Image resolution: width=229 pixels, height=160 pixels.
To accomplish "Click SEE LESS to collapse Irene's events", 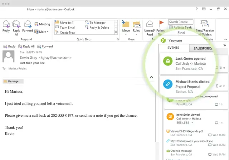I will tap(185, 122).
